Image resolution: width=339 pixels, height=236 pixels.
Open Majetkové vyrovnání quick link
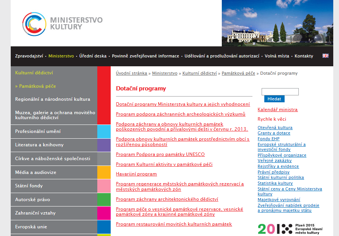point(279,200)
